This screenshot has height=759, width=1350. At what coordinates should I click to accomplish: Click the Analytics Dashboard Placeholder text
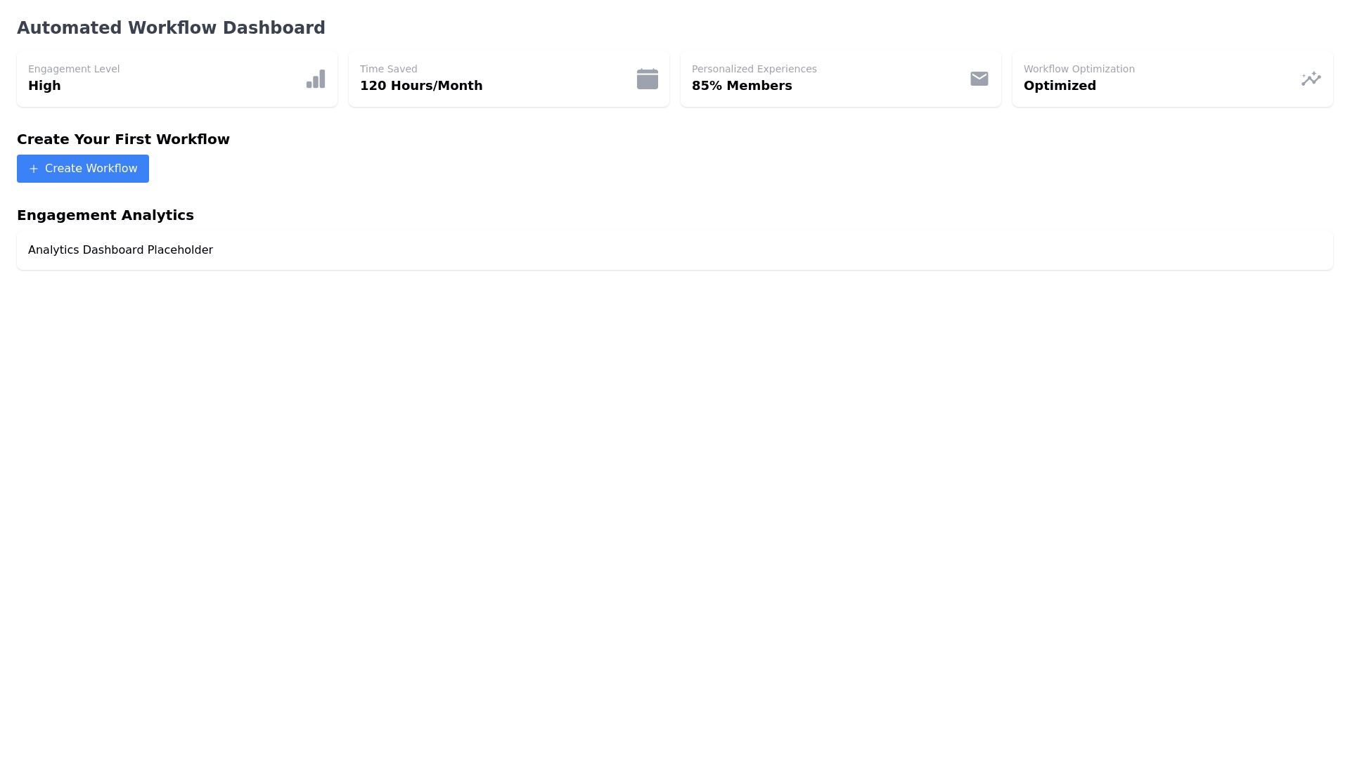click(120, 250)
